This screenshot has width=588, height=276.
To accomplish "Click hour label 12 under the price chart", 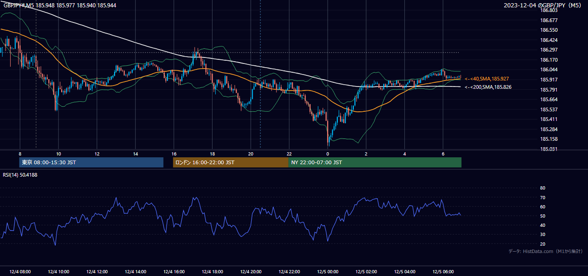I will click(97, 154).
